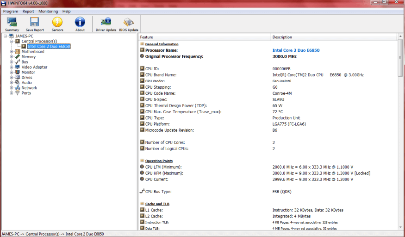Click the Memory module tree icon
The image size is (405, 237).
17,56
